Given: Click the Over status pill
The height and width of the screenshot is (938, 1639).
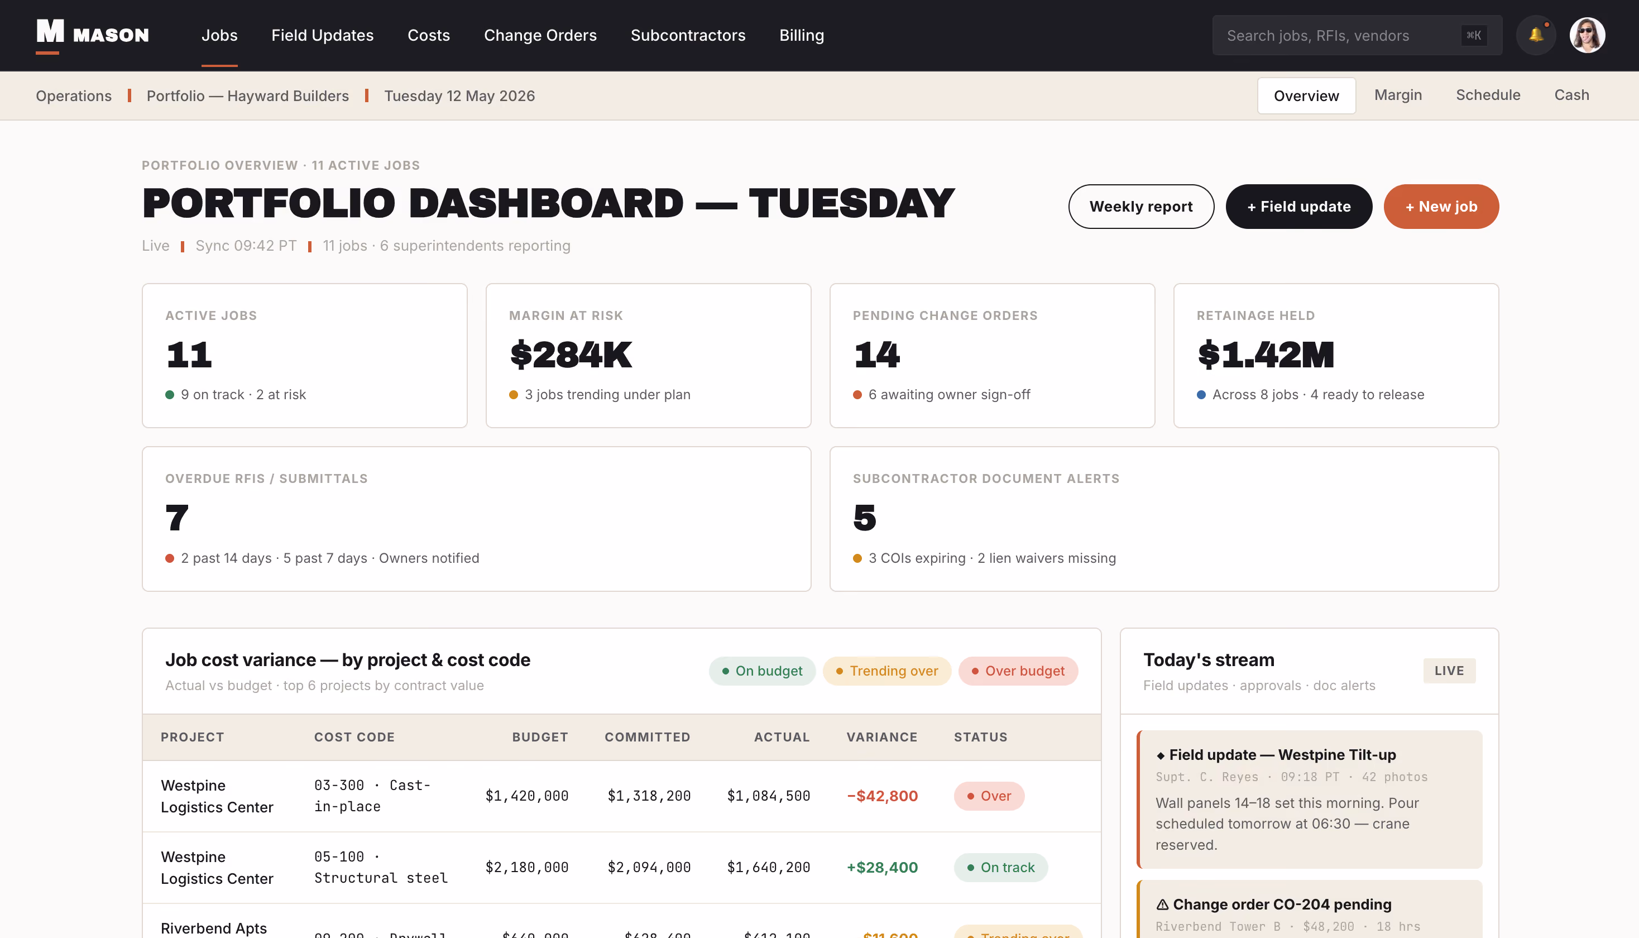Looking at the screenshot, I should [989, 796].
